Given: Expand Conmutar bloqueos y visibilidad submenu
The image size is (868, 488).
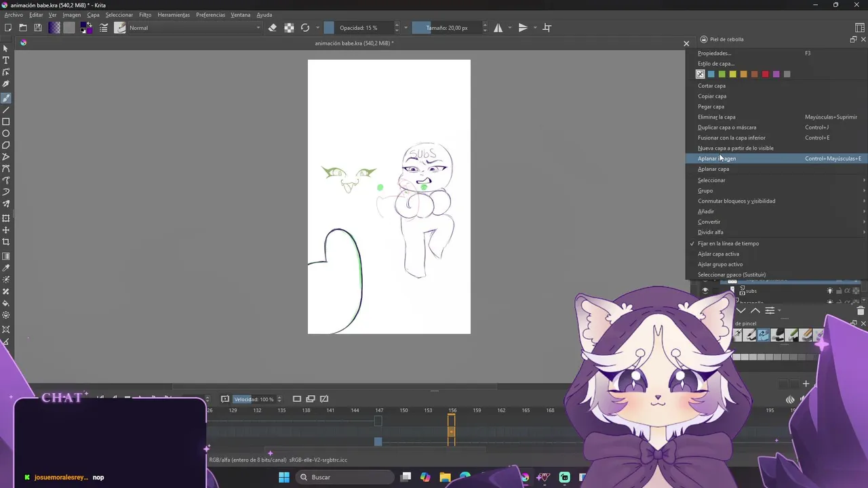Looking at the screenshot, I should [x=776, y=201].
